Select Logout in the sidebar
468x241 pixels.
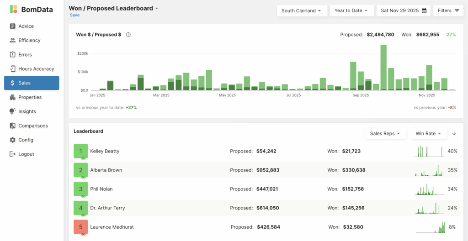[x=26, y=154]
